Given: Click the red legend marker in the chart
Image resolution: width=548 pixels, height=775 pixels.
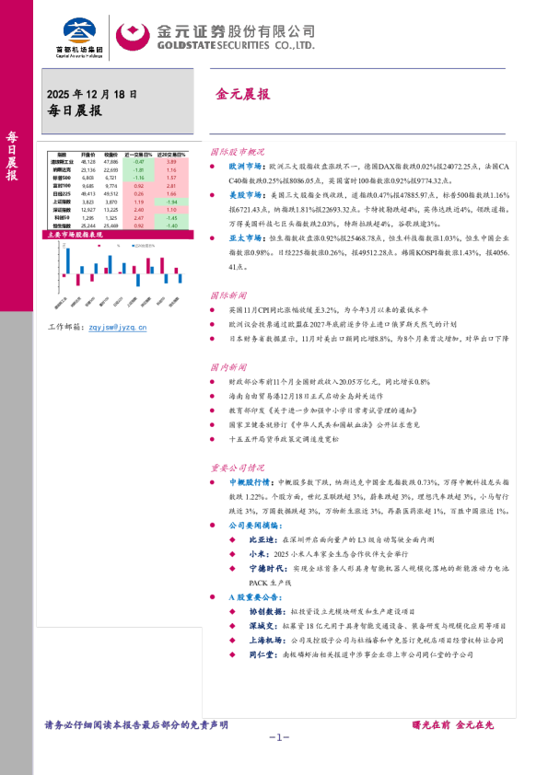Looking at the screenshot, I should pos(99,245).
